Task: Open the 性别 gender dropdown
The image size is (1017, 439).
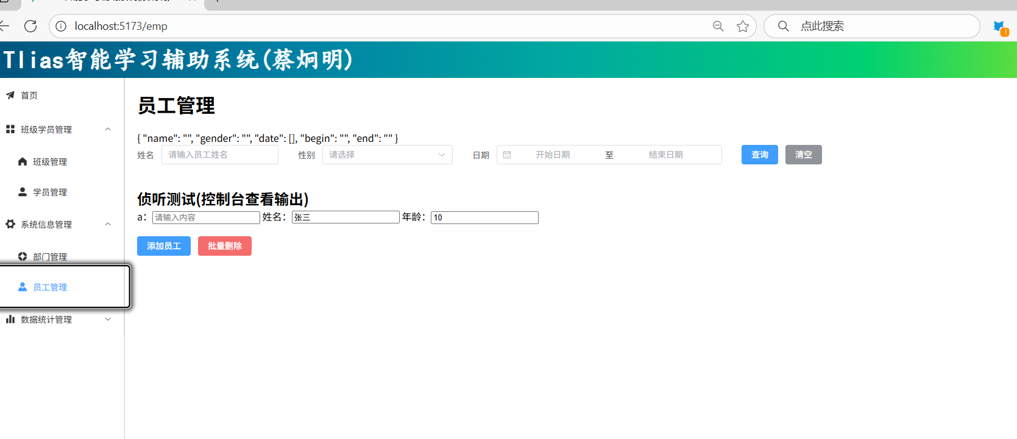Action: click(387, 155)
